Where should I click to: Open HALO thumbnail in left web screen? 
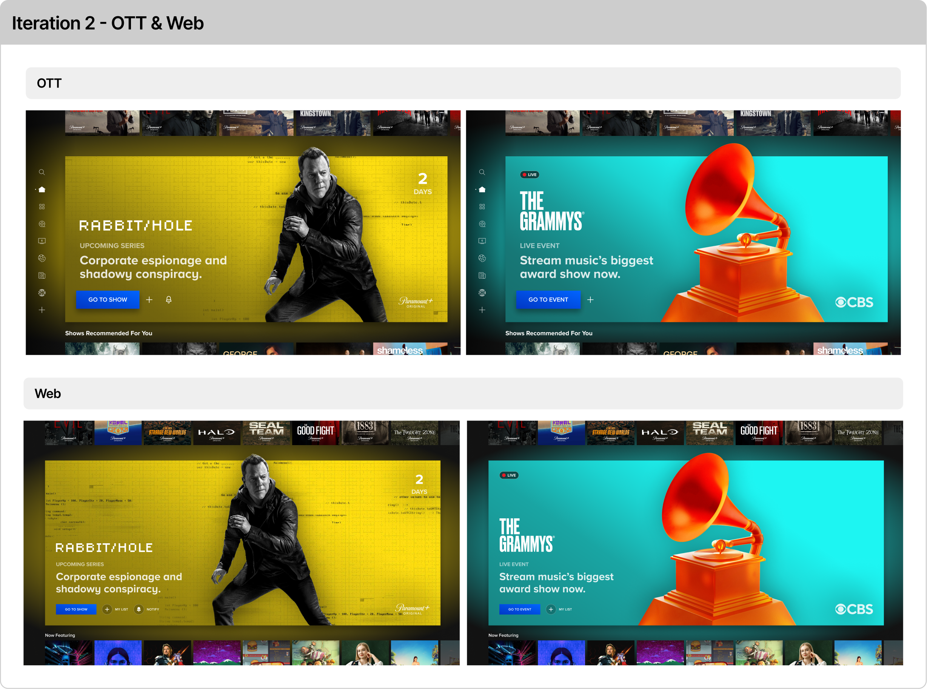pos(216,433)
